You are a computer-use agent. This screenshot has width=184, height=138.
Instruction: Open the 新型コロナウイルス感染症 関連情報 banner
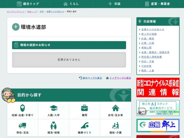(x=158, y=87)
